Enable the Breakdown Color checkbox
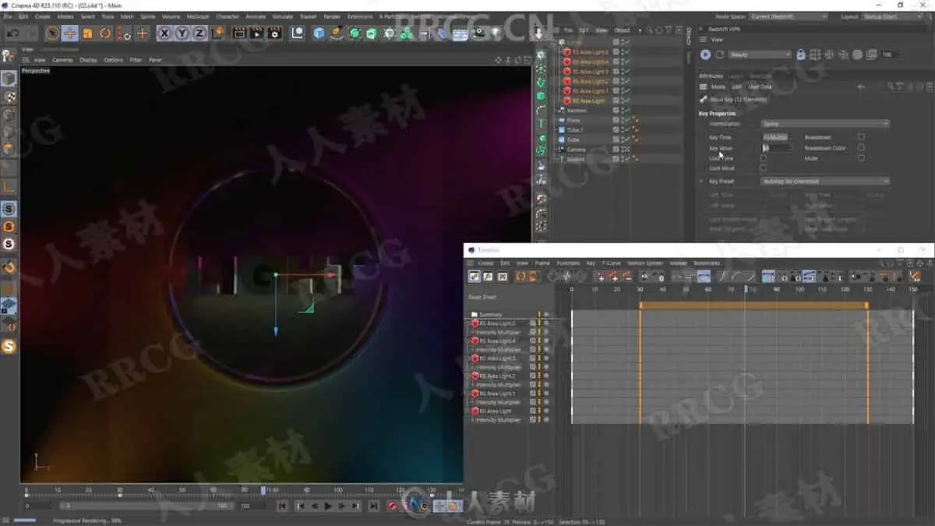The width and height of the screenshot is (935, 526). (x=861, y=147)
